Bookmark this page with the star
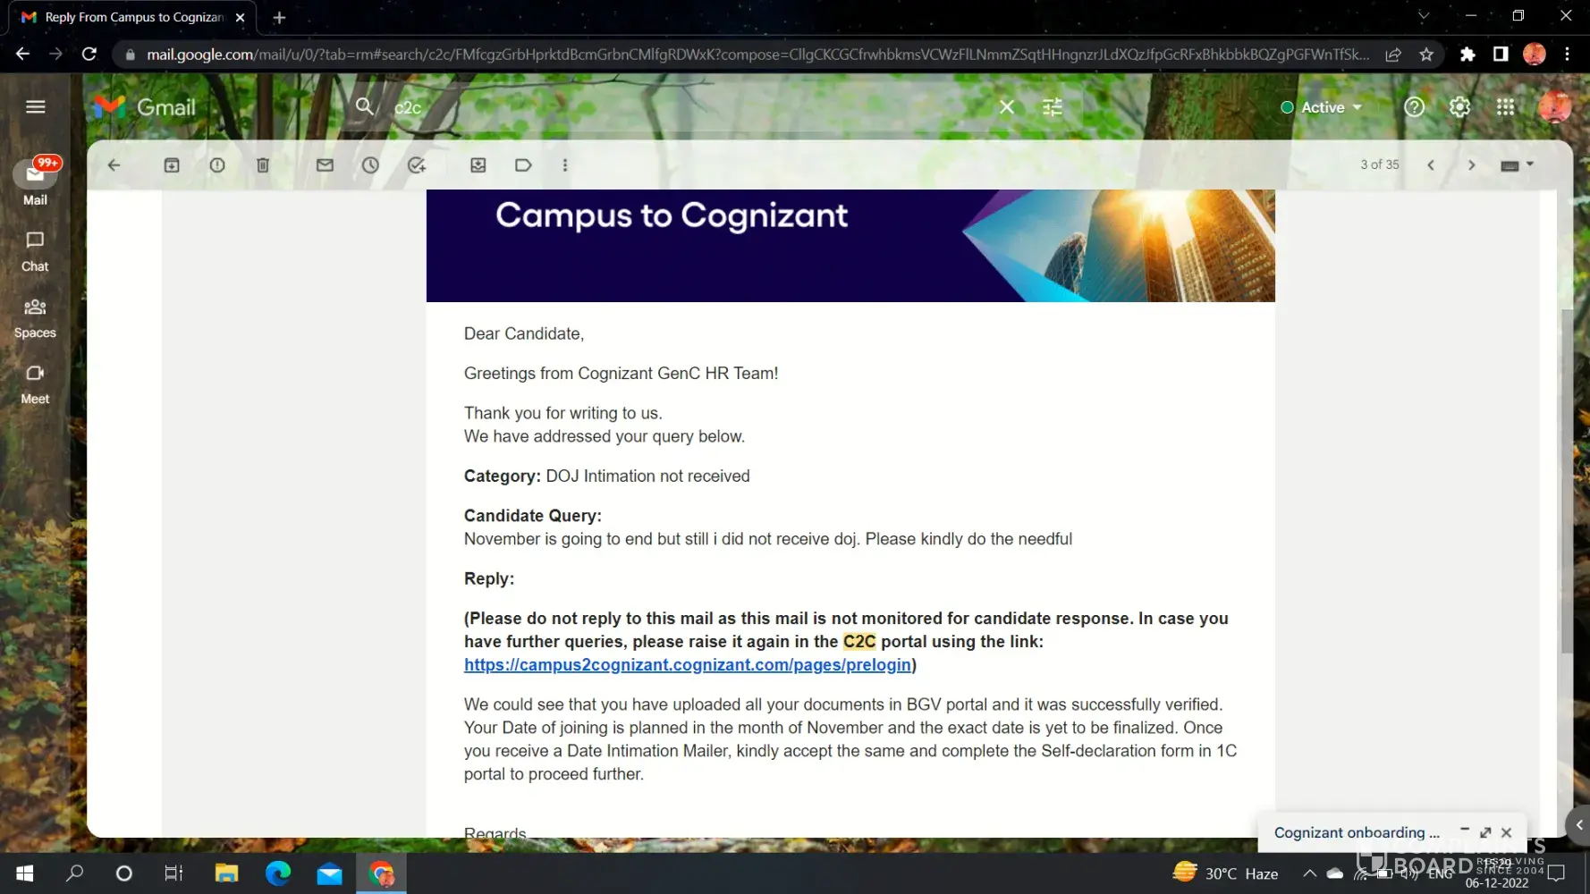Viewport: 1590px width, 894px height. (1426, 55)
